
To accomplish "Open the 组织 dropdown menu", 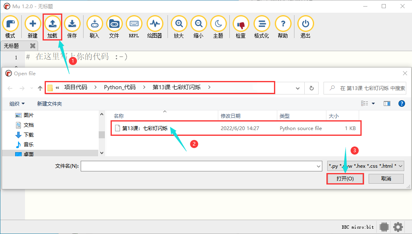I will pyautogui.click(x=17, y=104).
